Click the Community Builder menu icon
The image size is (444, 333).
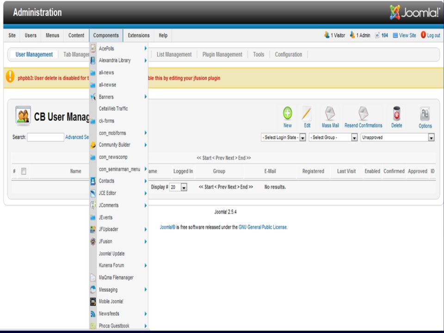[x=93, y=145]
